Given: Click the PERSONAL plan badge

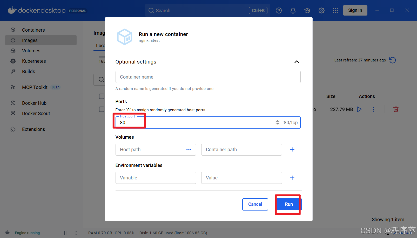Looking at the screenshot, I should (77, 11).
